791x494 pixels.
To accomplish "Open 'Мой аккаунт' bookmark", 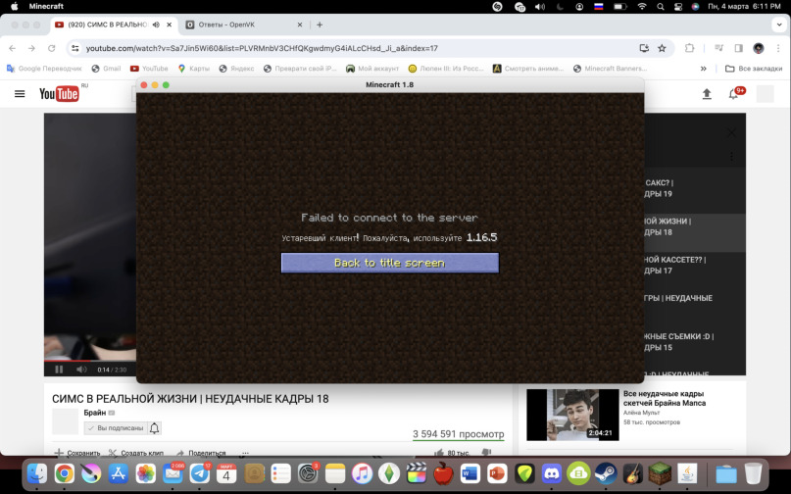I will click(372, 69).
